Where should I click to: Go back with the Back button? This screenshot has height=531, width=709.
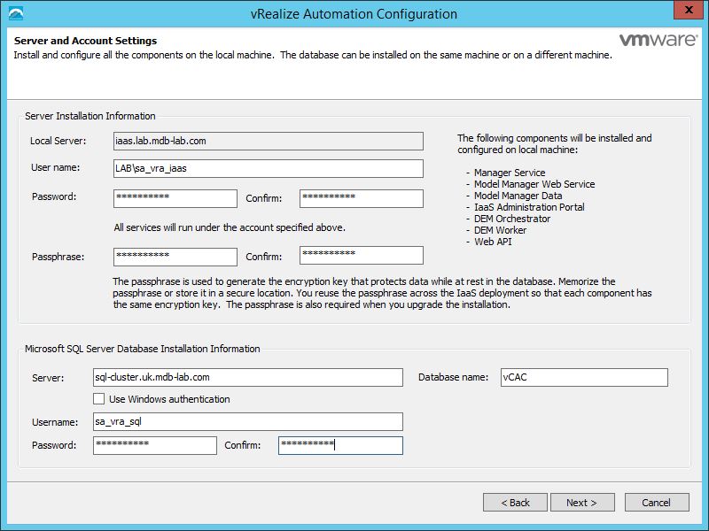515,502
